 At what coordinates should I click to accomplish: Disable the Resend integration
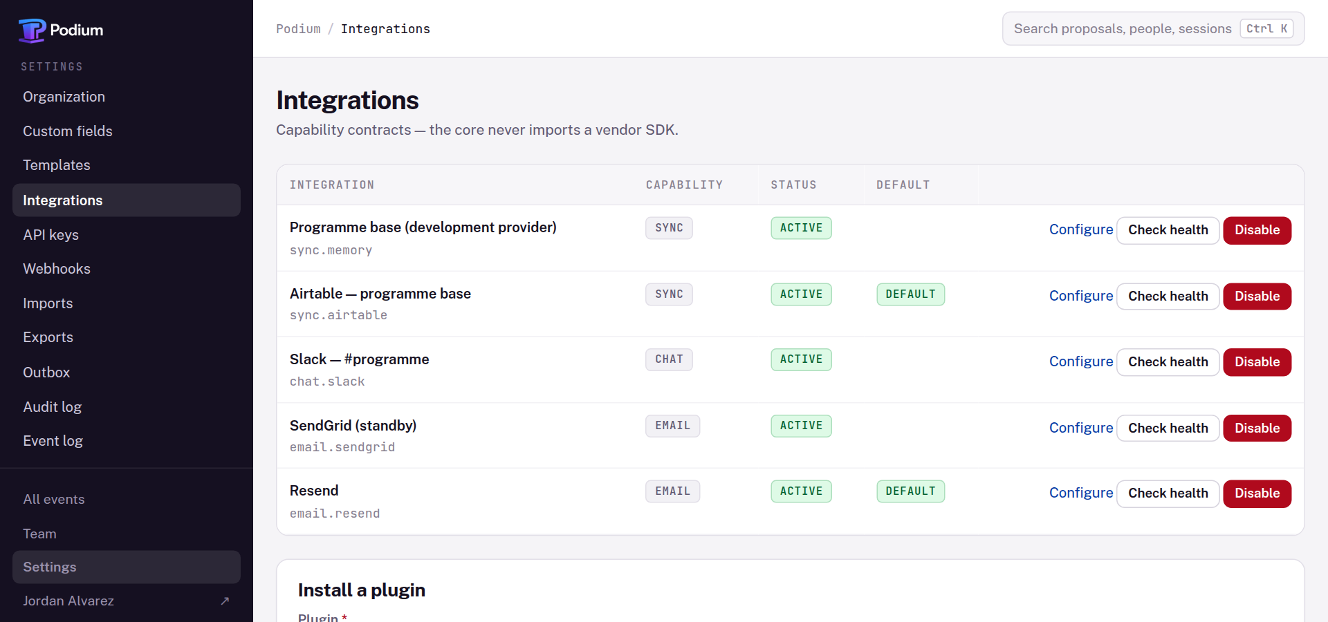click(1257, 493)
